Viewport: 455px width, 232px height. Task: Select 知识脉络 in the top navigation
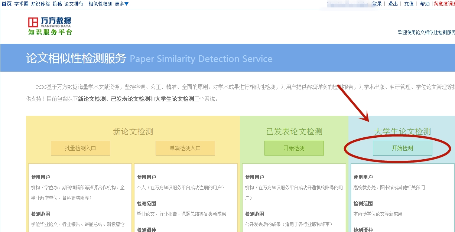(x=40, y=4)
